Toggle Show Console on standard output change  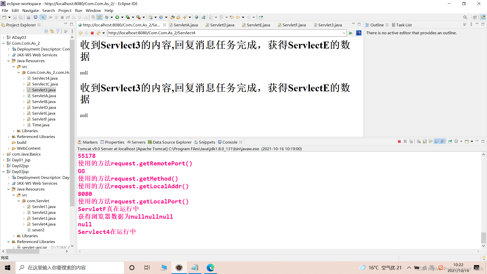click(x=437, y=142)
